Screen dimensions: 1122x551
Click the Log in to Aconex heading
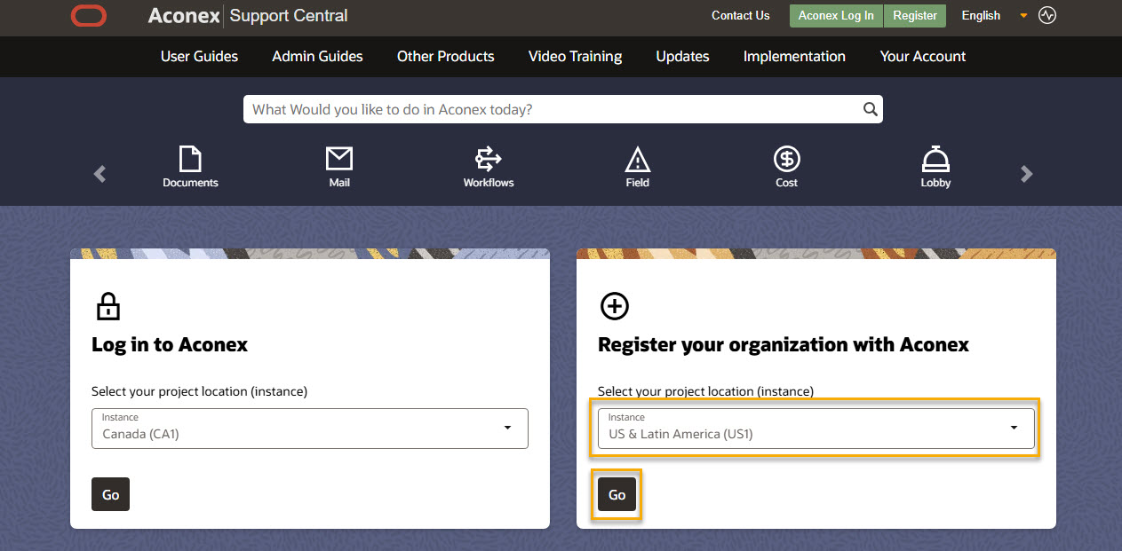170,344
